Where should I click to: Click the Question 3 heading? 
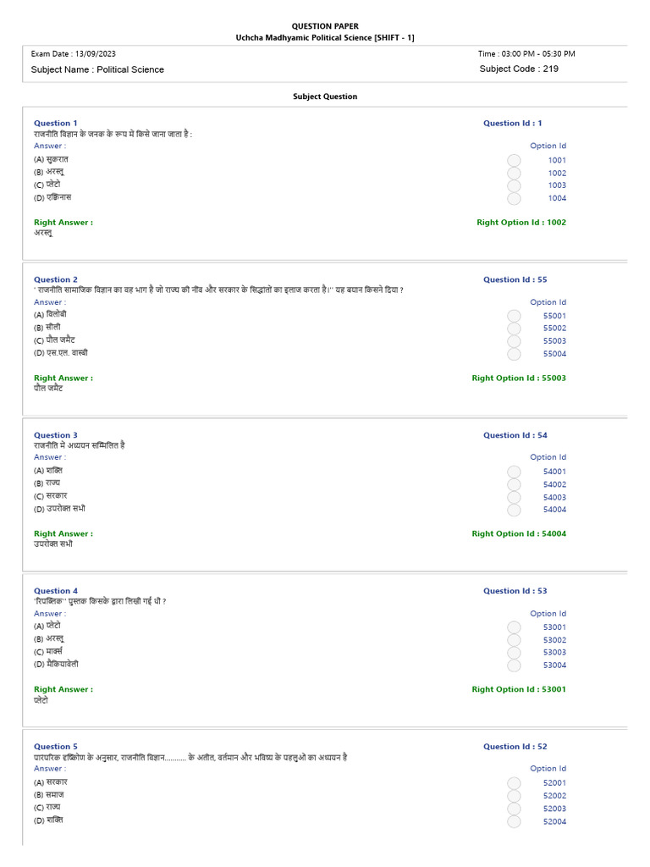point(56,435)
